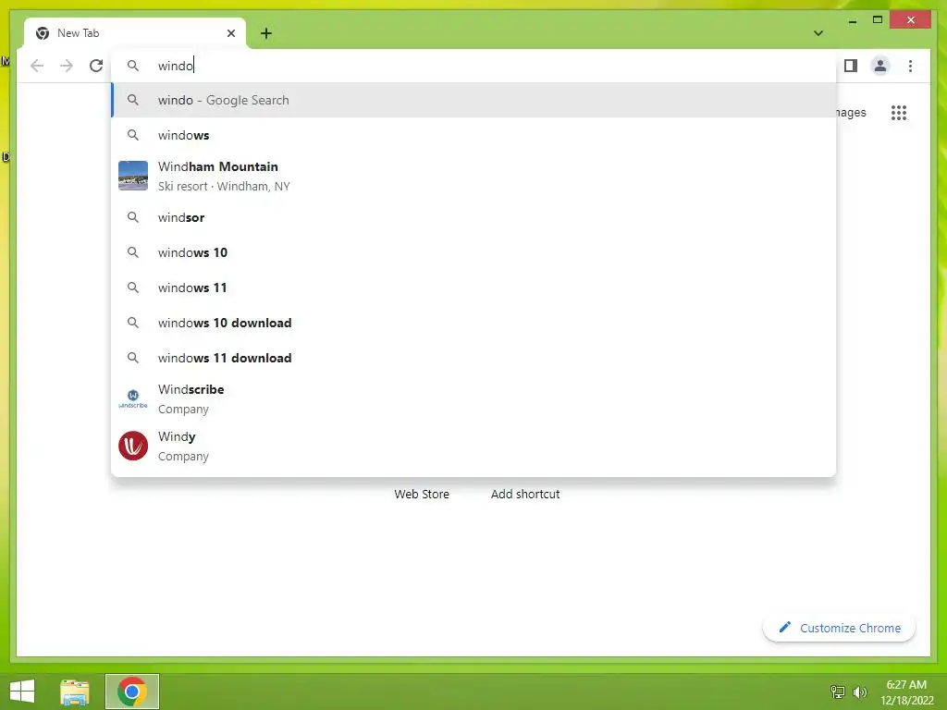Open the Images link
Screen dimensions: 947x710
851,113
